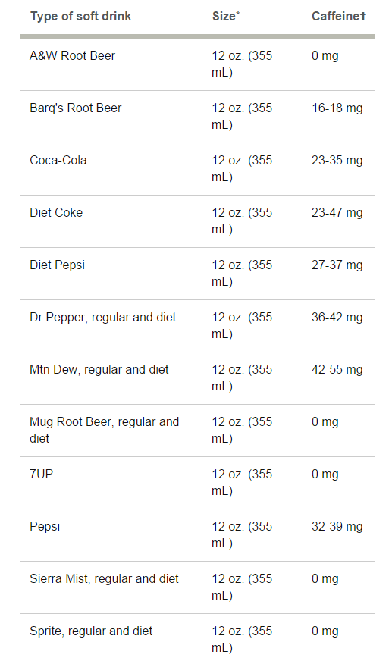Click 'Mtn Dew, regular and diet' text
Screen dimensions: 392x661
point(99,370)
